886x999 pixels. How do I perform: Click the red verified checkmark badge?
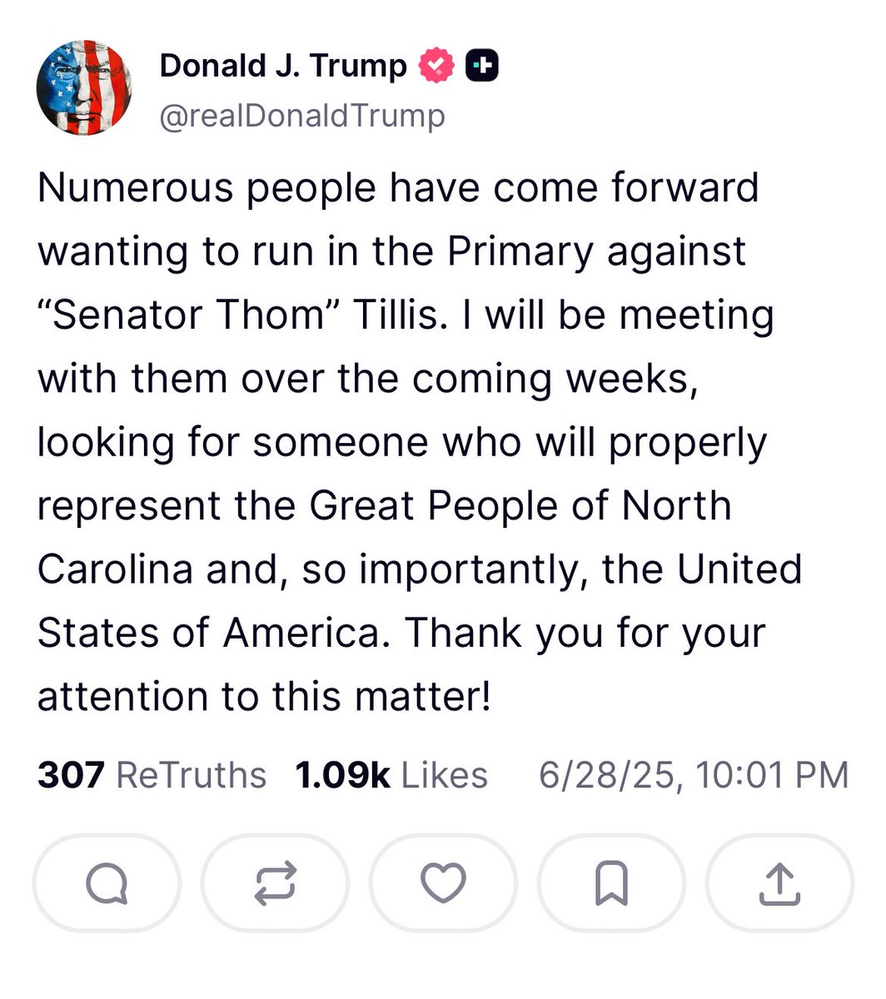point(436,66)
